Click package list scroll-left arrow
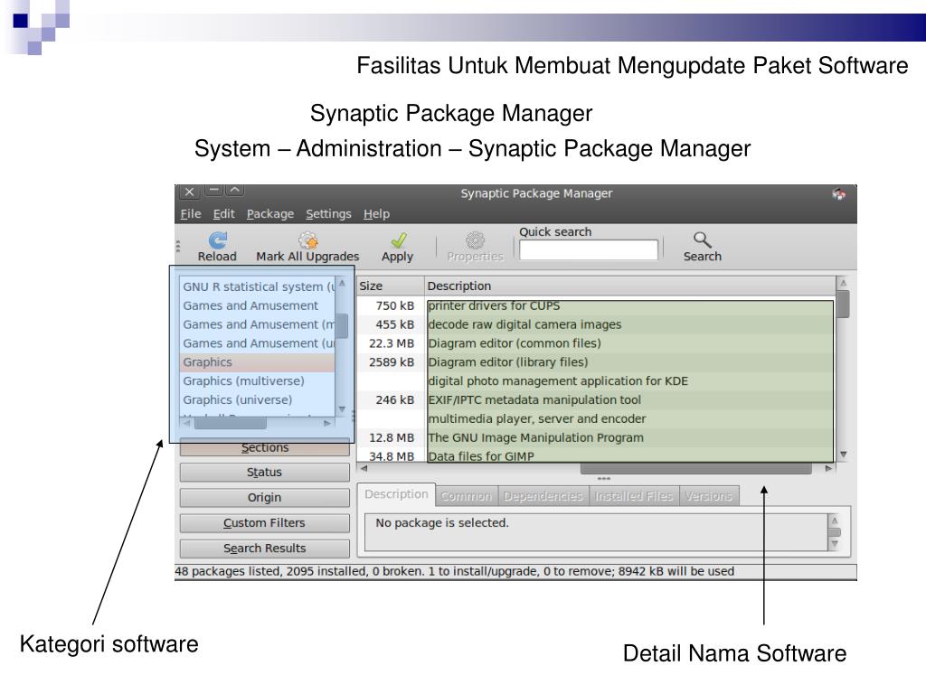This screenshot has height=694, width=926. [x=364, y=469]
